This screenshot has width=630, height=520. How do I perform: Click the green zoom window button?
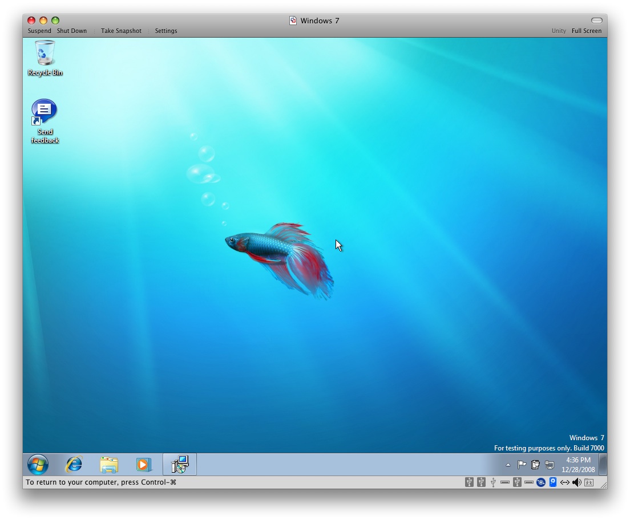coord(55,21)
